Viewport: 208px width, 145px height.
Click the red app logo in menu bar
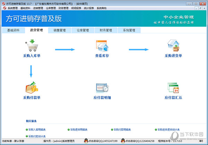pos(5,8)
